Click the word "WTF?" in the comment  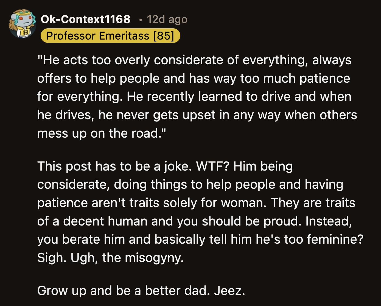212,166
